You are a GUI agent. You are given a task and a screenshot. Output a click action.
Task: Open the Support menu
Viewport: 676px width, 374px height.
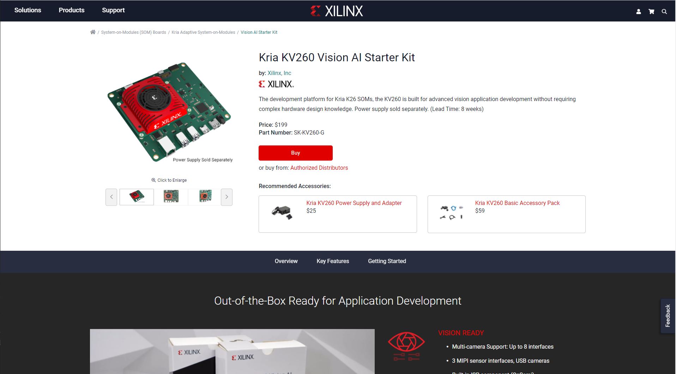113,10
